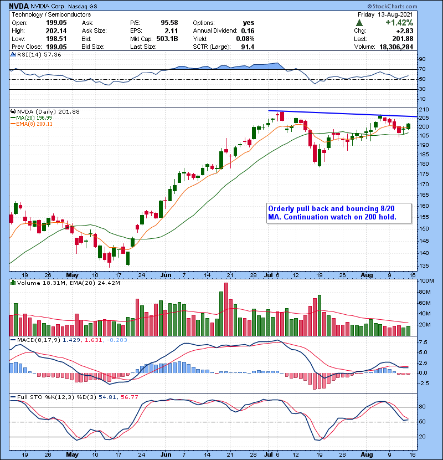This screenshot has width=443, height=460.
Task: Click the red MACD signal value 1.631
Action: pyautogui.click(x=93, y=340)
